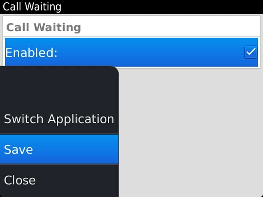
Task: Toggle the white checkmark icon for Call Waiting
Action: click(x=251, y=52)
